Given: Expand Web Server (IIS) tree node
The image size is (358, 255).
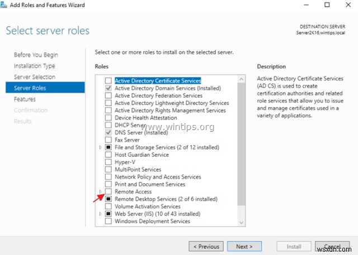Looking at the screenshot, I should 101,214.
